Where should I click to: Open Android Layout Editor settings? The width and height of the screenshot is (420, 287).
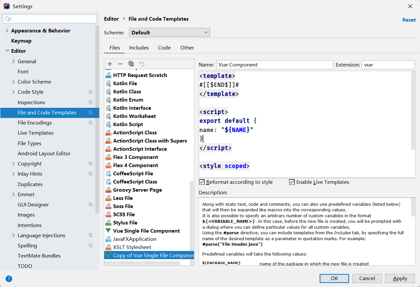pos(44,154)
